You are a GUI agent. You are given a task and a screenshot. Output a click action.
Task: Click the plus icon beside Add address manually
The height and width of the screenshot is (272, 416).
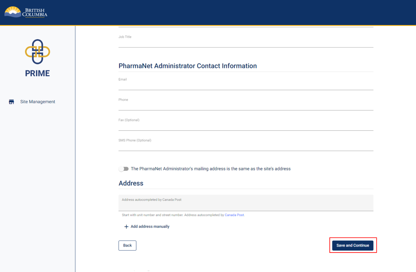click(126, 227)
